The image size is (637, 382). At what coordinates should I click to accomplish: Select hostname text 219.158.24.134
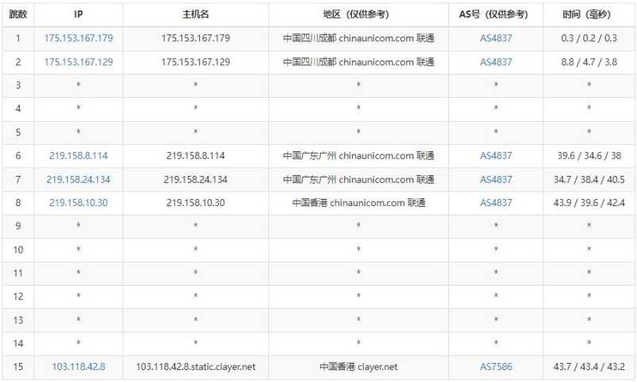pyautogui.click(x=195, y=179)
